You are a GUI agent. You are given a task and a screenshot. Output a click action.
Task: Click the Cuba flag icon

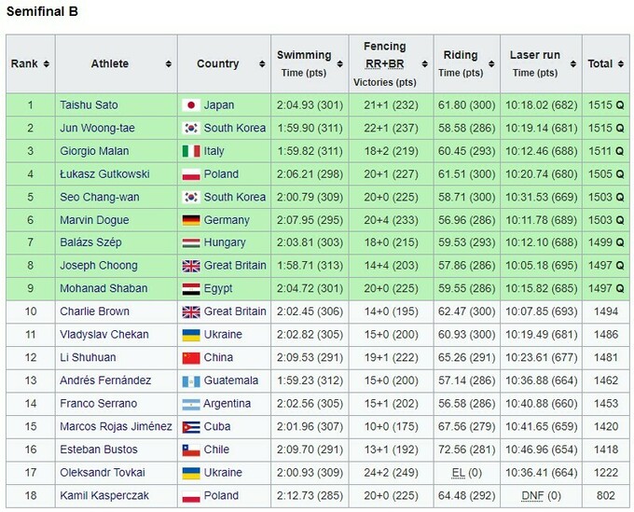coord(189,426)
